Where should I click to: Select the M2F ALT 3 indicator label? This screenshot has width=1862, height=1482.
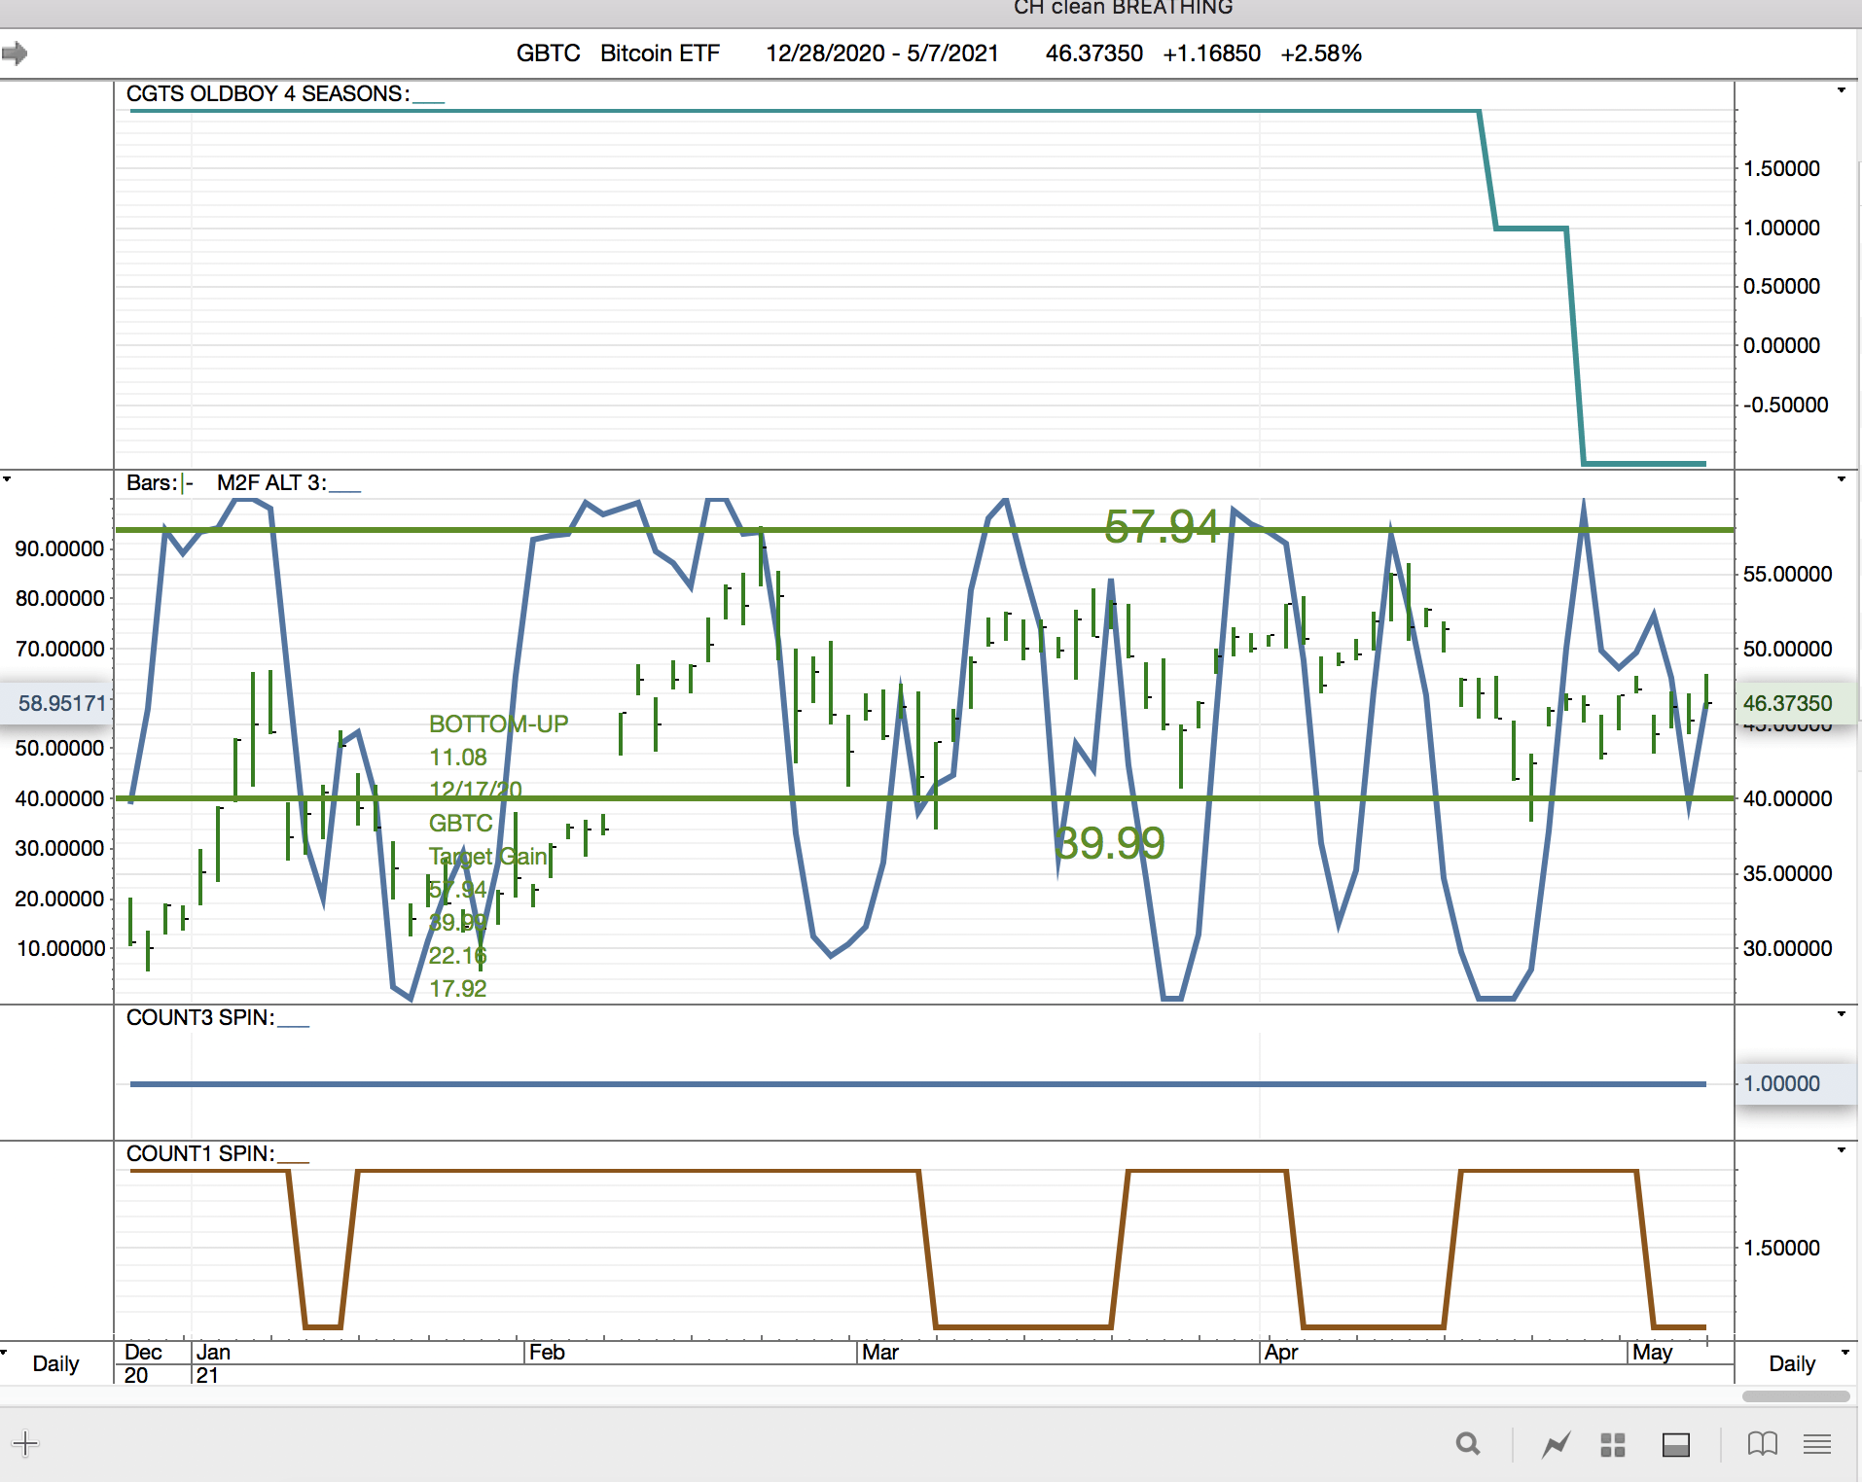271,483
